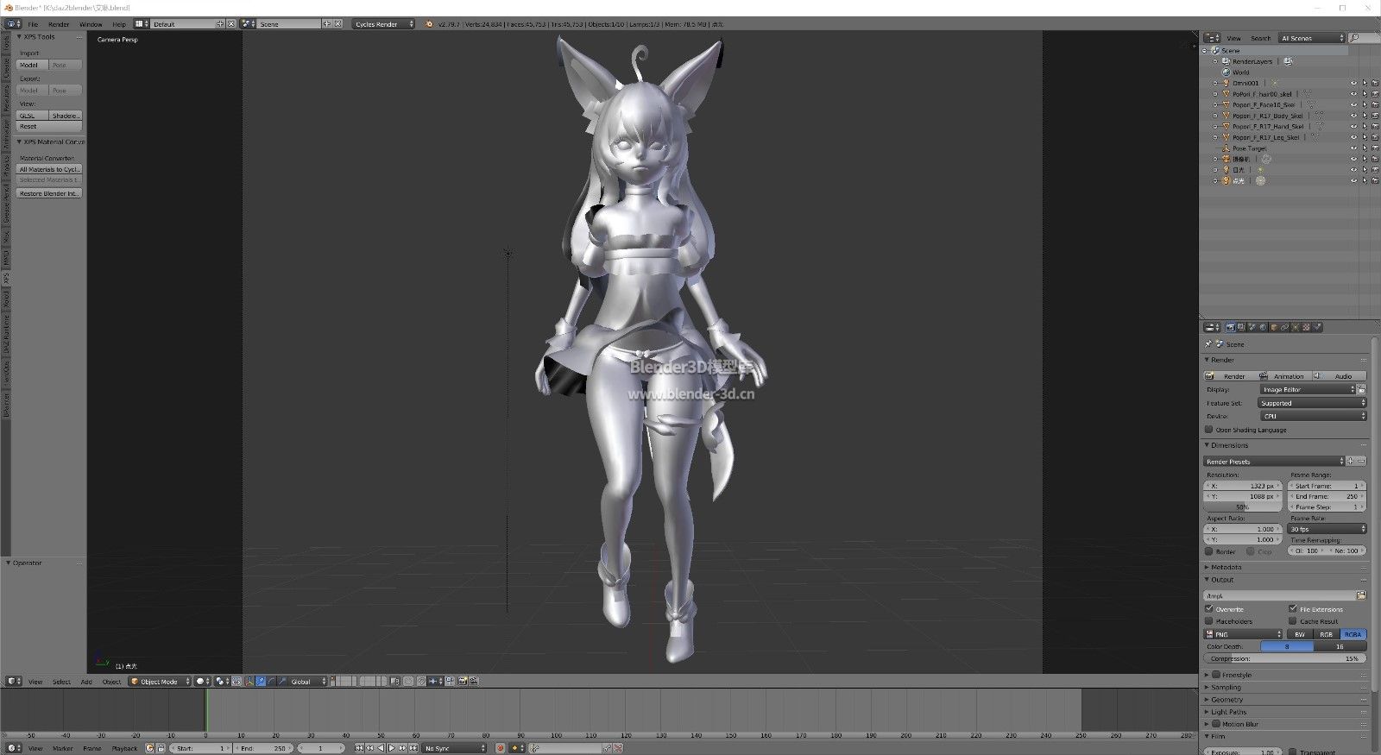Click the preview range clock icon in the timeline
The width and height of the screenshot is (1381, 755).
(x=149, y=748)
